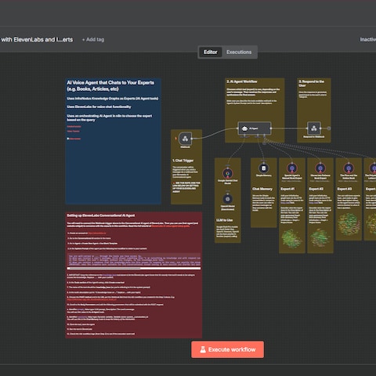
Task: Select the Expert #2 tool node icon
Action: coord(320,168)
